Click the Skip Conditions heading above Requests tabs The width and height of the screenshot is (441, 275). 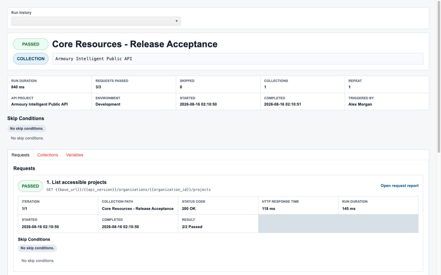pyautogui.click(x=26, y=118)
